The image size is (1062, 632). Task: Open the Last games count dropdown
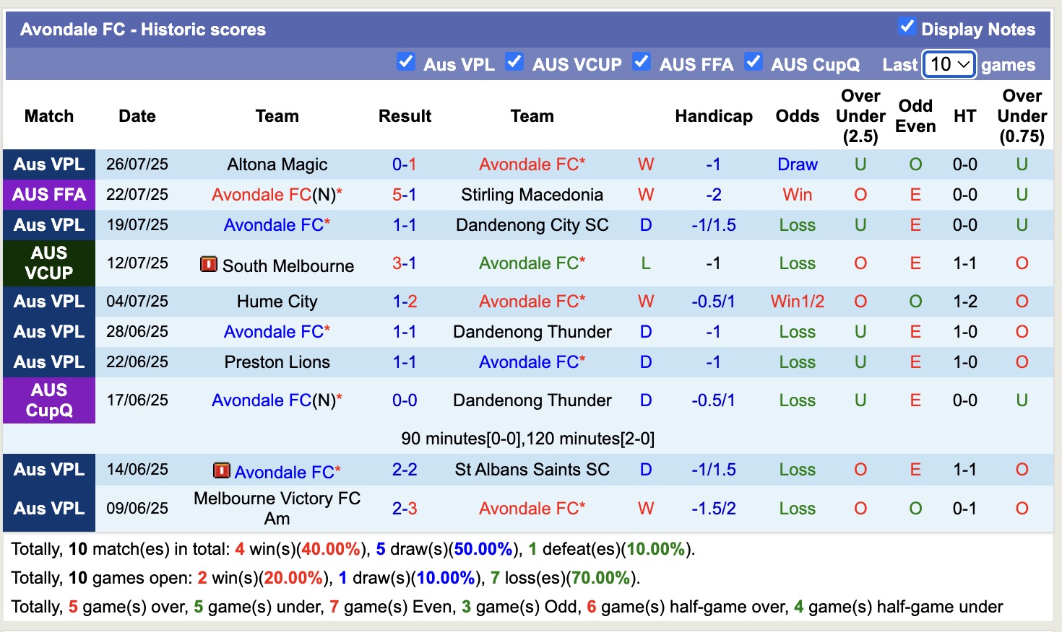coord(949,64)
